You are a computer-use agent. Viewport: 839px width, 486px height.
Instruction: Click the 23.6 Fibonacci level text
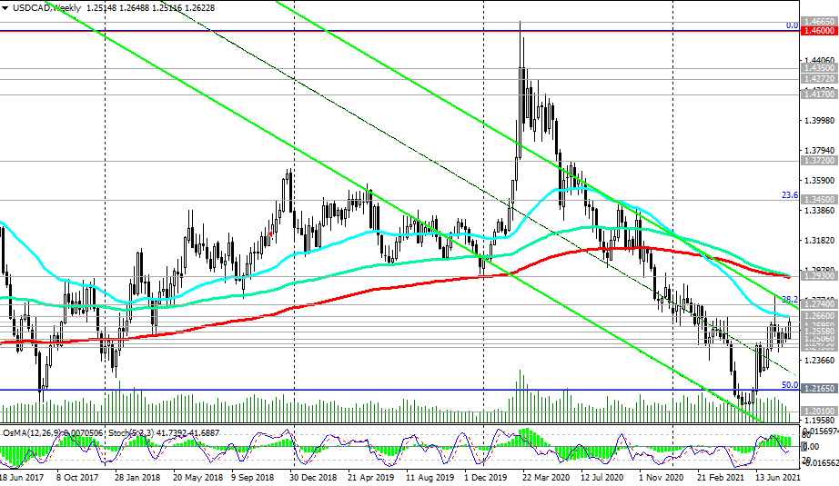790,195
